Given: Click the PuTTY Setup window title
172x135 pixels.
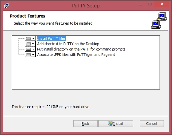Looking at the screenshot, I should [86, 6].
